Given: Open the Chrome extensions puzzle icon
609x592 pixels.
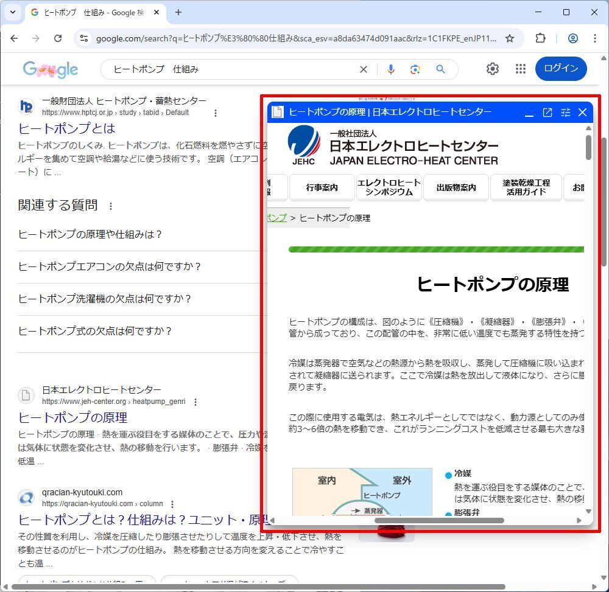Looking at the screenshot, I should (540, 38).
